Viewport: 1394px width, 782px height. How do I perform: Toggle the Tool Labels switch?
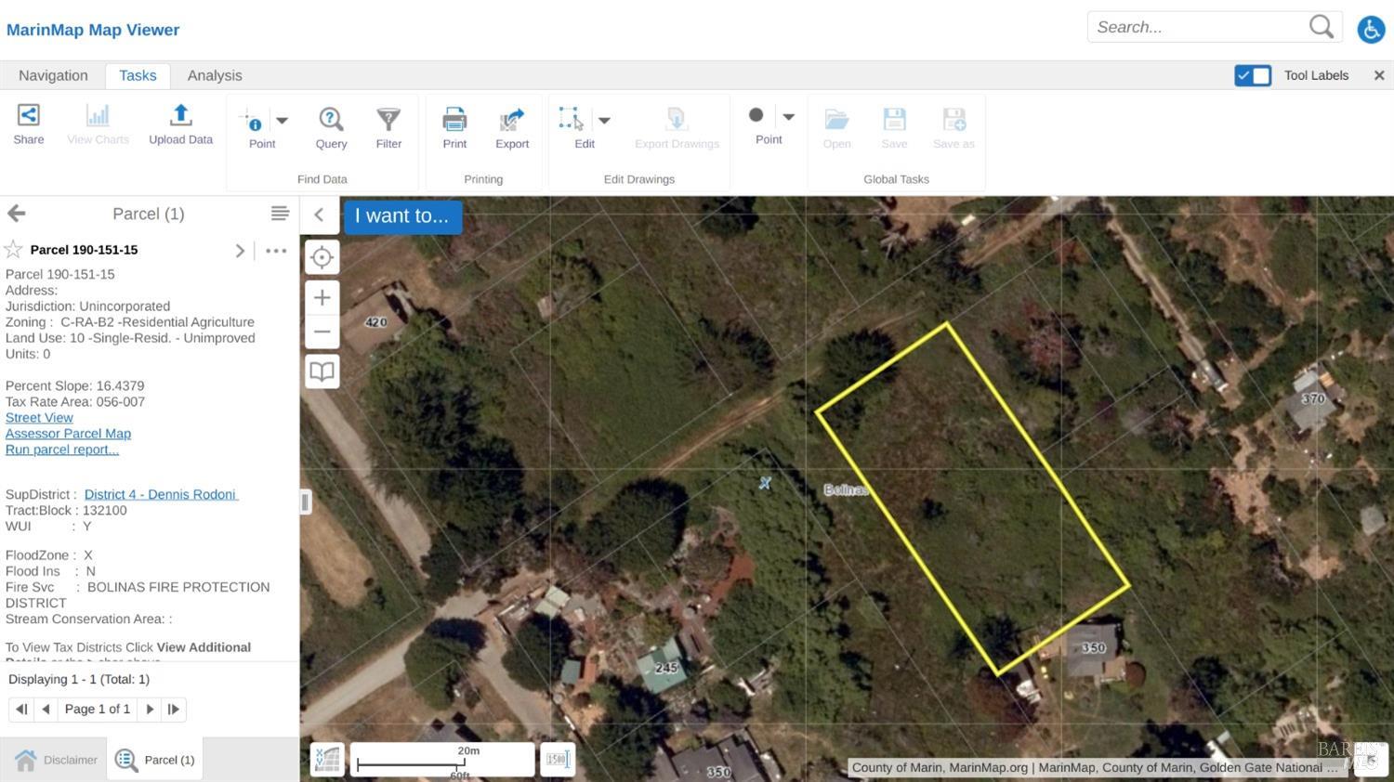coord(1252,75)
